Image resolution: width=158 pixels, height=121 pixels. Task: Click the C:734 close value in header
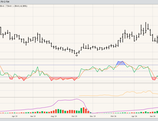pos(6,2)
